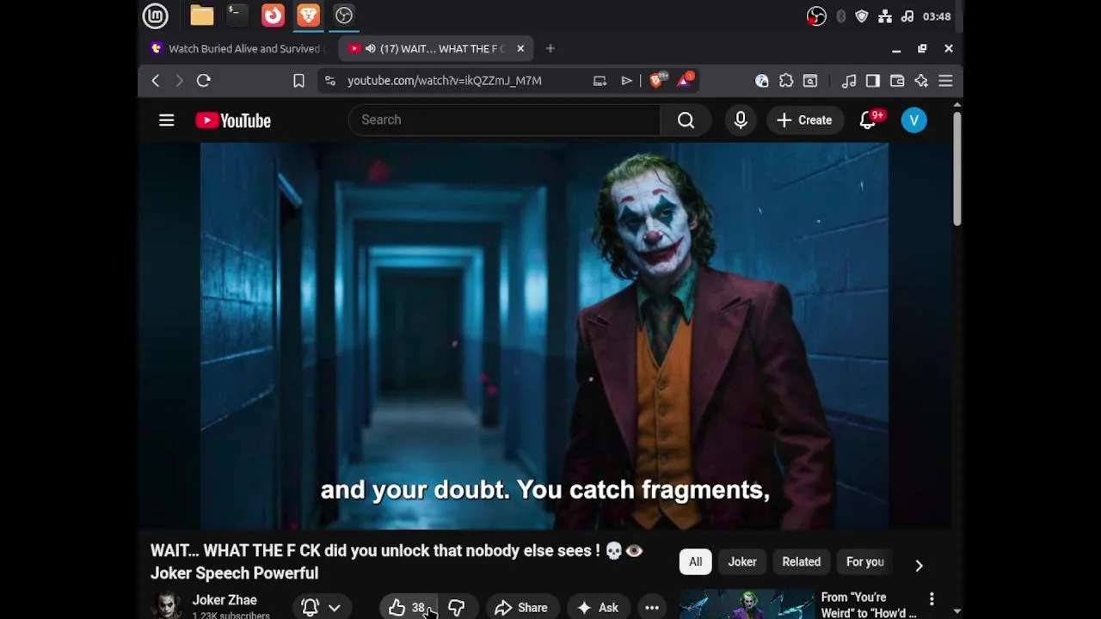Viewport: 1101px width, 619px height.
Task: Launch the Terminal from the panel
Action: pyautogui.click(x=237, y=15)
